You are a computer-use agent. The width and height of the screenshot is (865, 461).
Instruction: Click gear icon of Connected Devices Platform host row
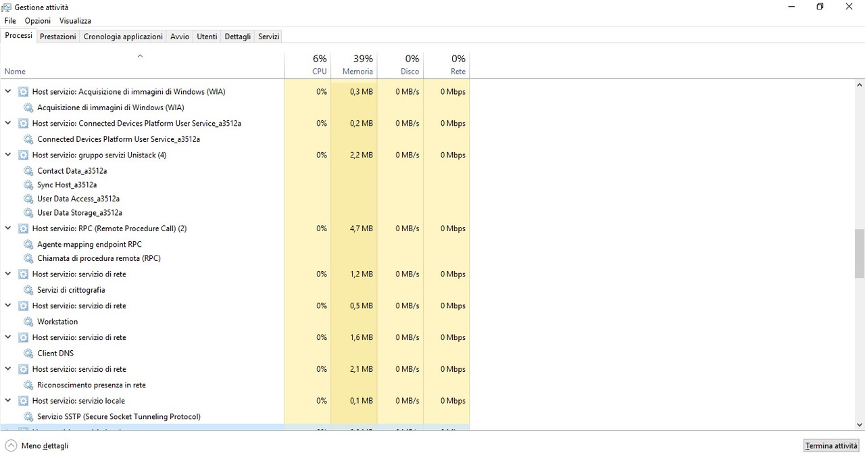pyautogui.click(x=23, y=124)
